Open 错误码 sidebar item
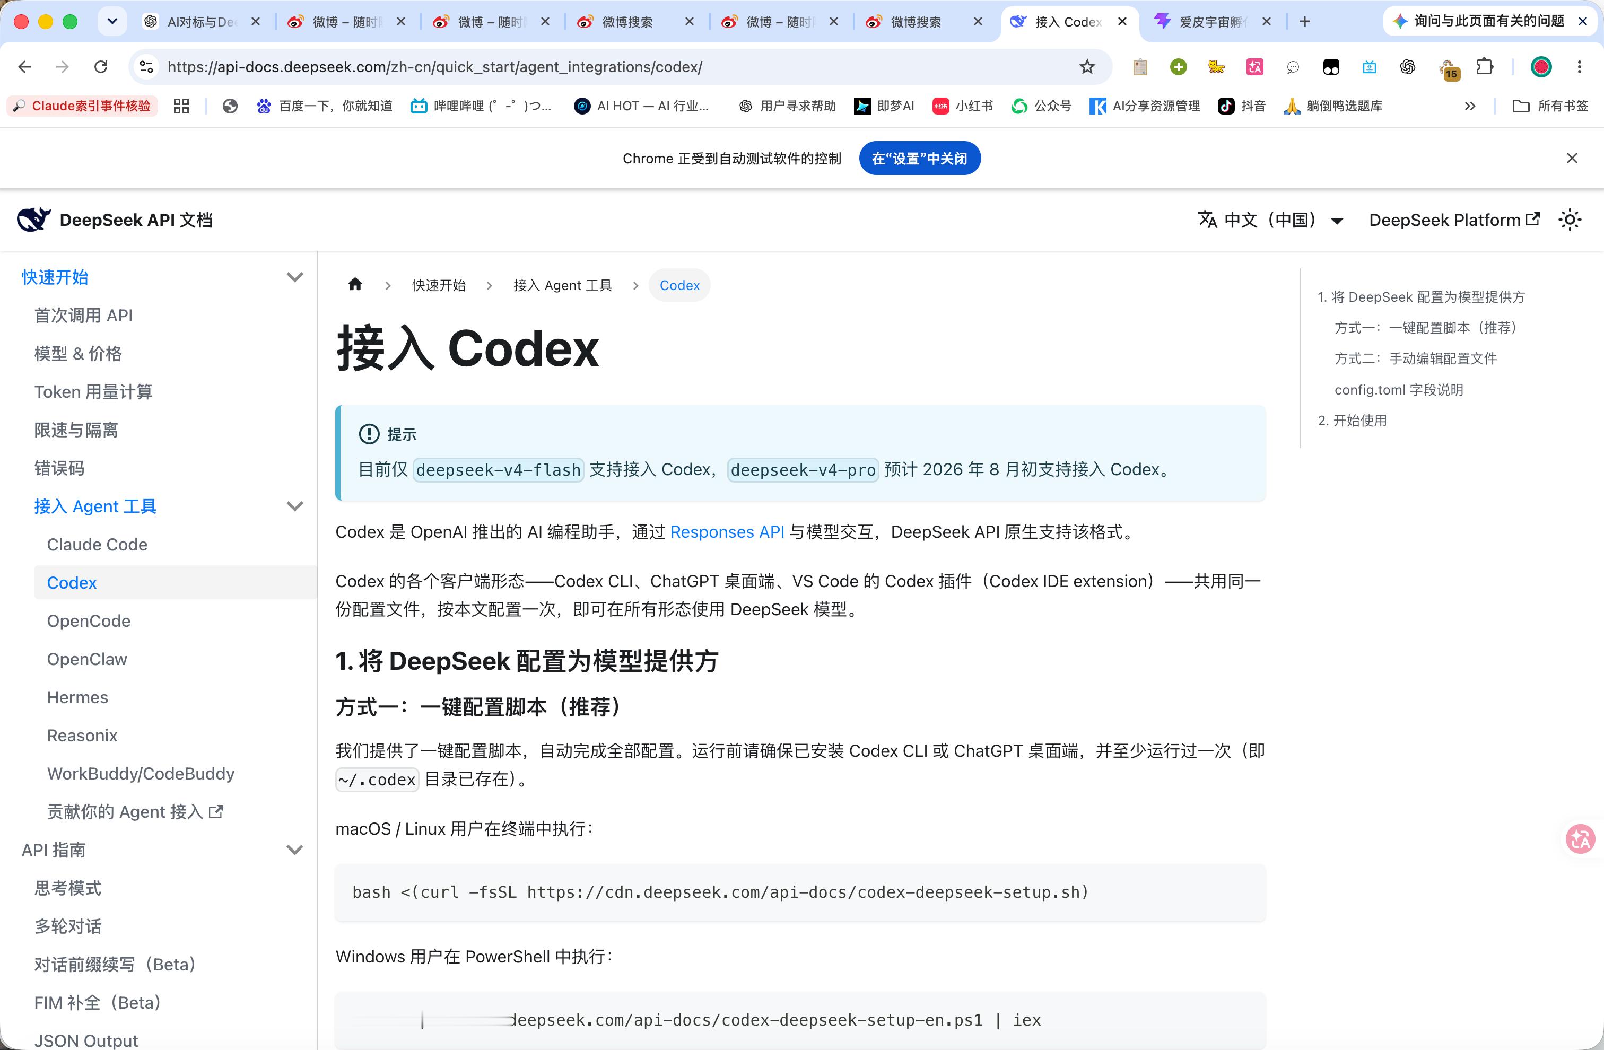 click(x=59, y=468)
